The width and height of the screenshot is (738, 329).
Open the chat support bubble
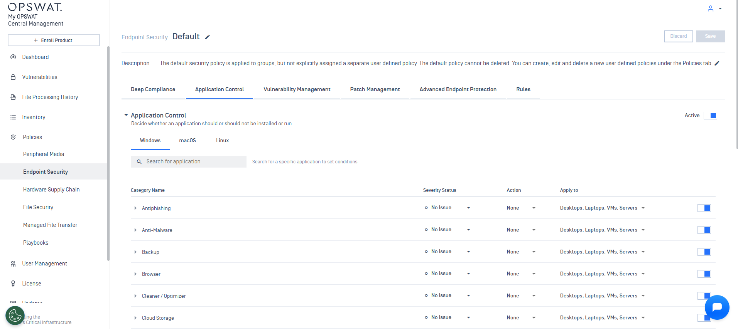[717, 307]
